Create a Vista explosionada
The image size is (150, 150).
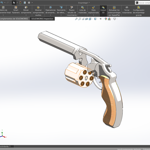click(93, 10)
